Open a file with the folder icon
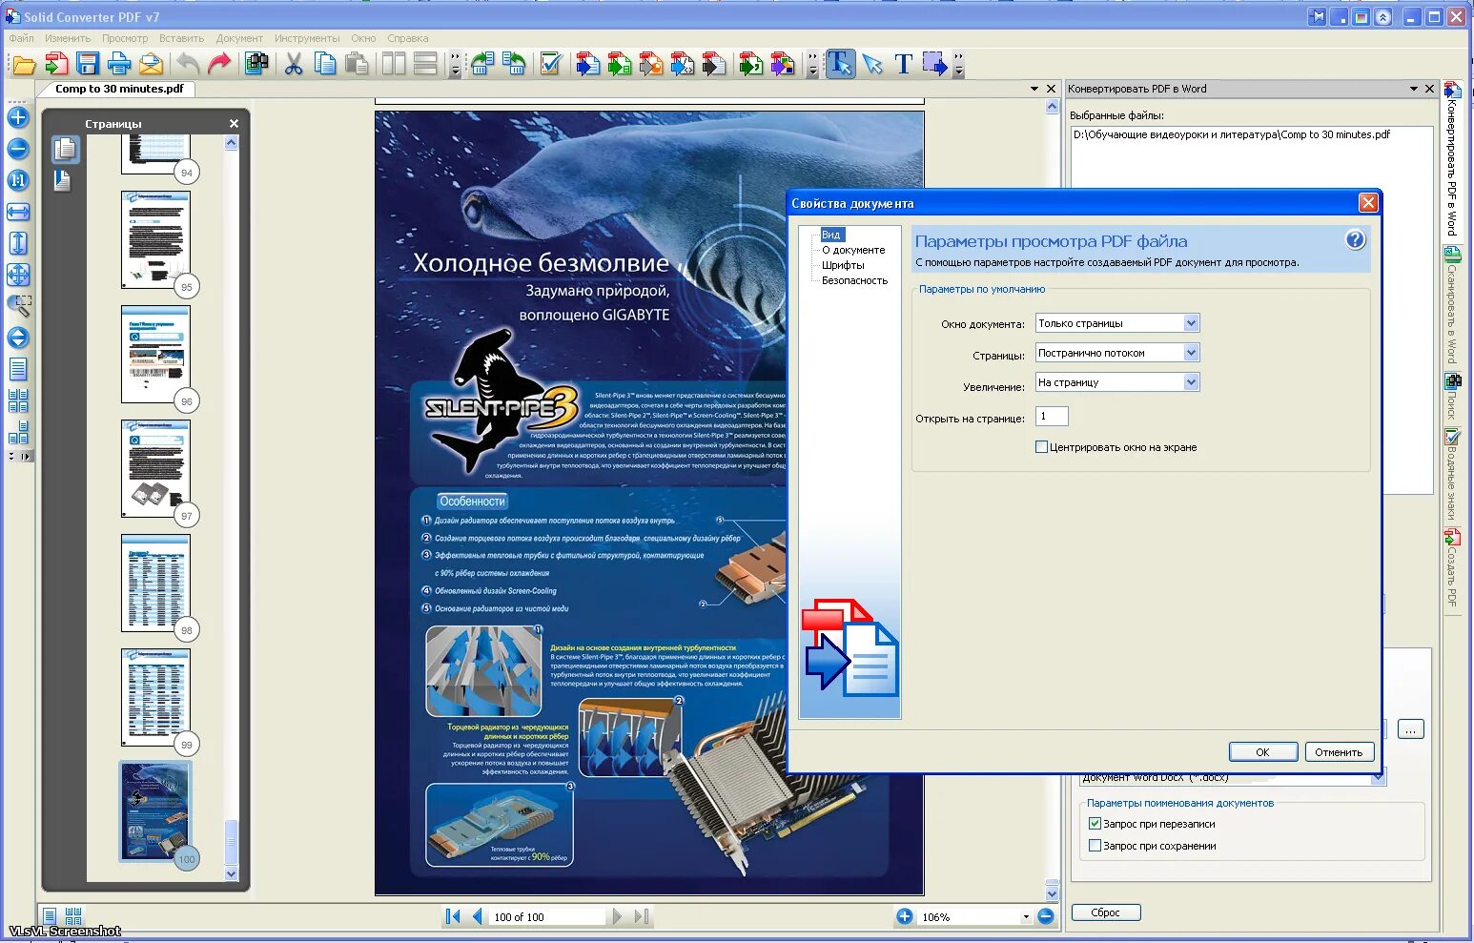This screenshot has width=1474, height=943. click(23, 64)
